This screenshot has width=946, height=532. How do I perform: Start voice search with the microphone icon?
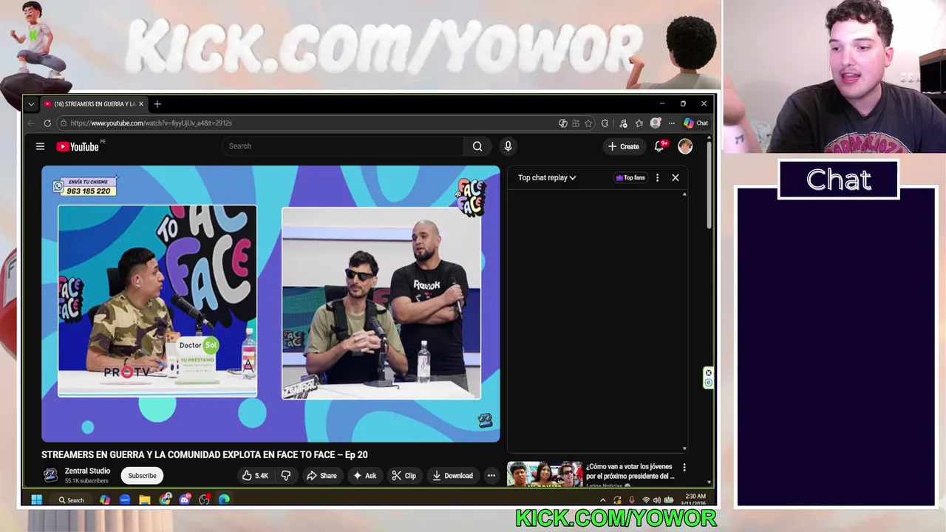508,146
